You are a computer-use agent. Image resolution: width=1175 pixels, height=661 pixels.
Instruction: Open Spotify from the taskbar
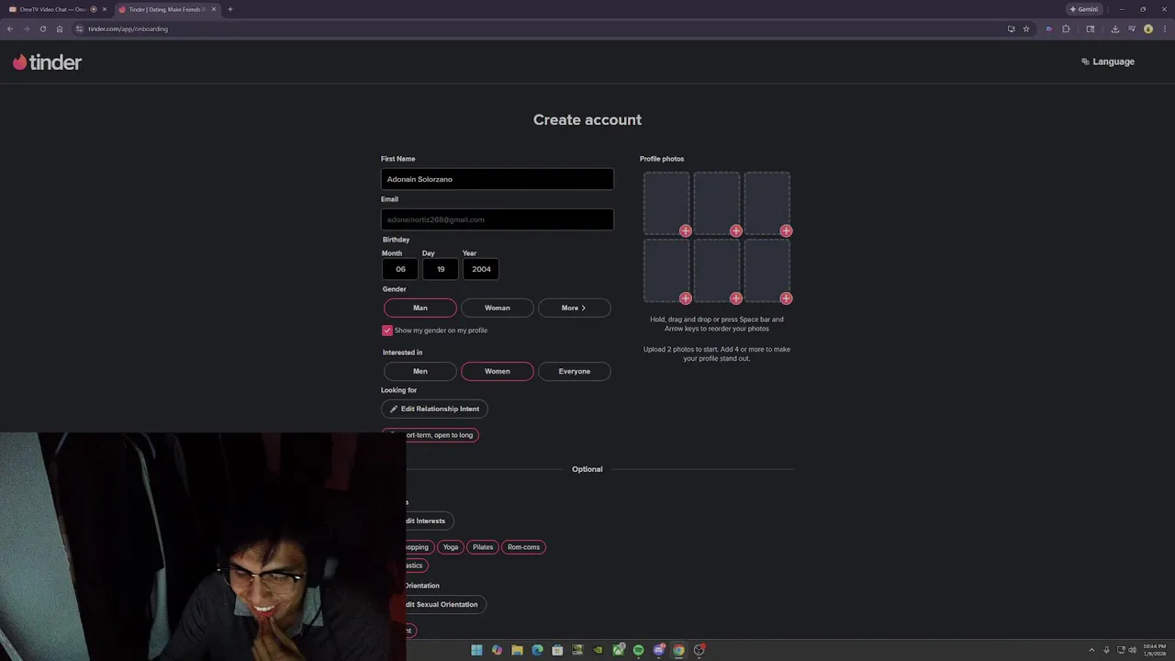point(638,650)
